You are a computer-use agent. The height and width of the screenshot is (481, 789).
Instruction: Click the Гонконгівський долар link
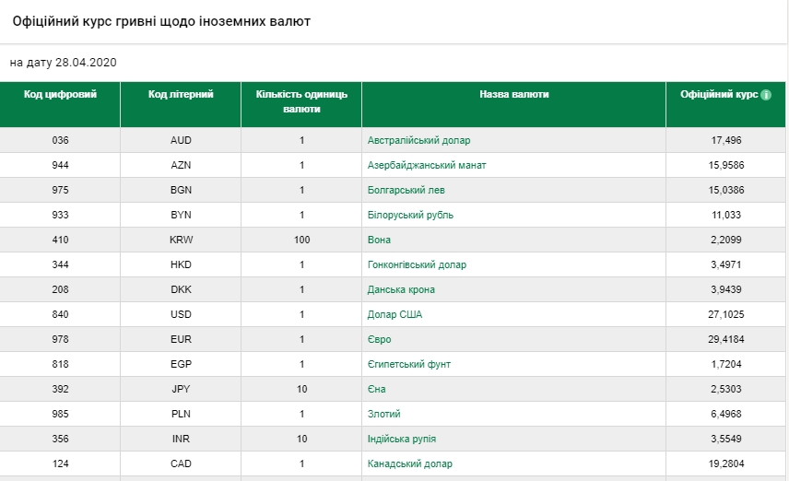(417, 264)
